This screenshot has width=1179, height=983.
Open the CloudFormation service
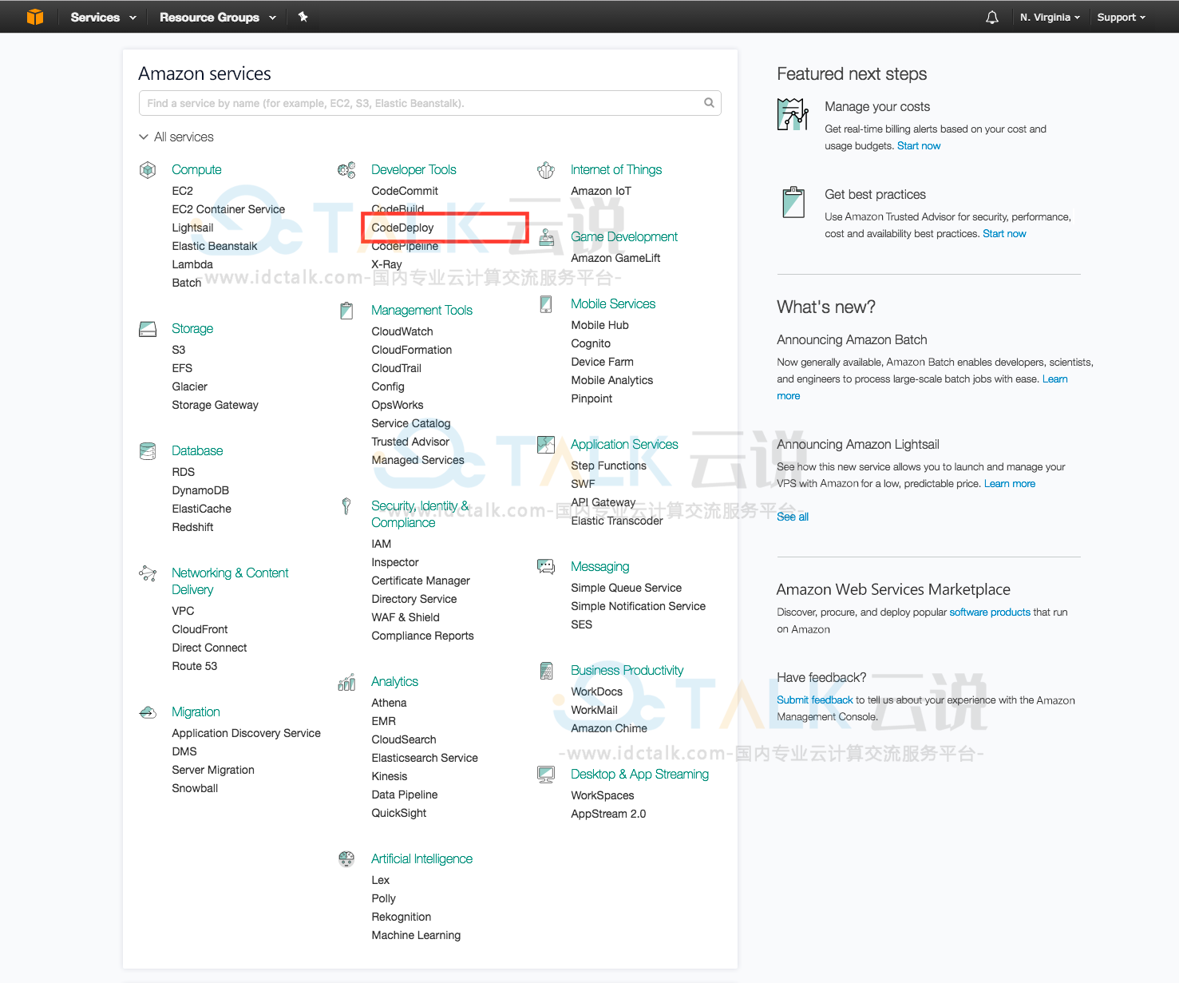(412, 350)
